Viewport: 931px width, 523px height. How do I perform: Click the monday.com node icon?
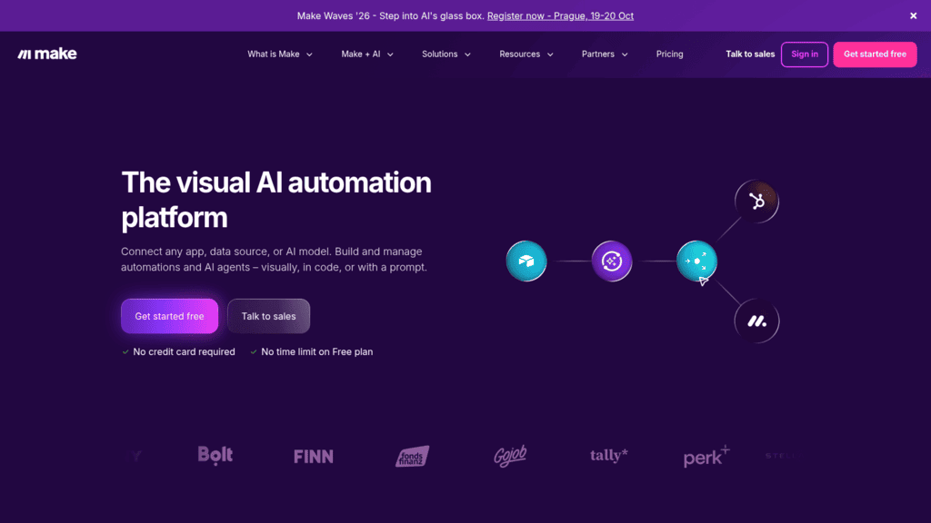pos(756,321)
